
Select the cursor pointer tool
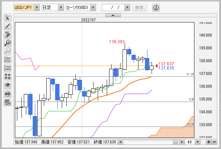click(x=8, y=18)
